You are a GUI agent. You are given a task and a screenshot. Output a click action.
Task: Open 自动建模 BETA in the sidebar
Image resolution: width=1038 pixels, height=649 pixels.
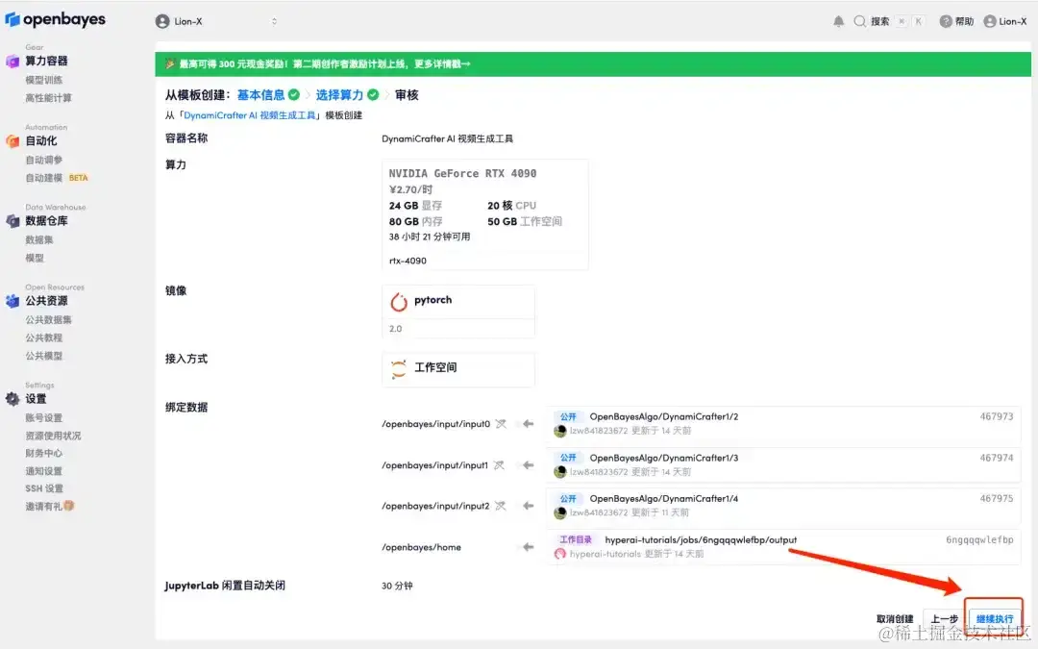click(57, 178)
